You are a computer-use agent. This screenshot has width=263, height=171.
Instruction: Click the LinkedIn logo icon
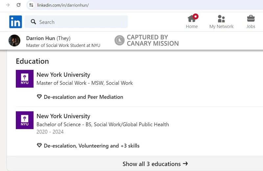pos(15,22)
